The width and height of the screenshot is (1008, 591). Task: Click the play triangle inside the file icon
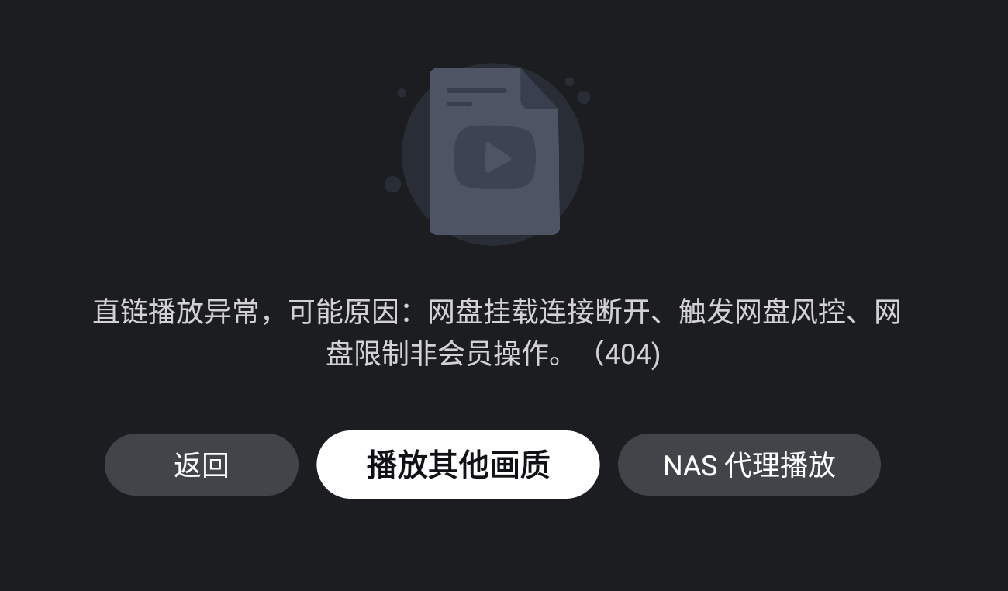[x=497, y=158]
